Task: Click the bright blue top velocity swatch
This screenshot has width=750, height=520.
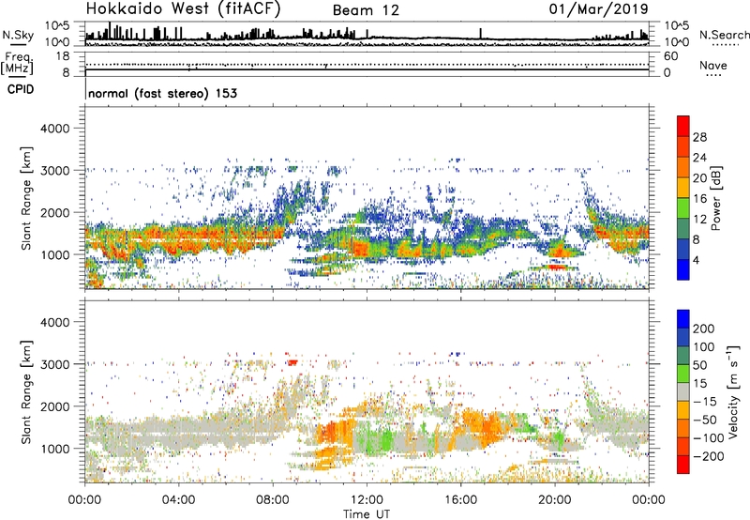Action: tap(683, 319)
